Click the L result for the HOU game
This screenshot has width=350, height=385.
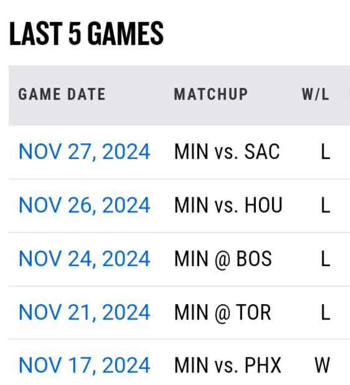coord(326,205)
